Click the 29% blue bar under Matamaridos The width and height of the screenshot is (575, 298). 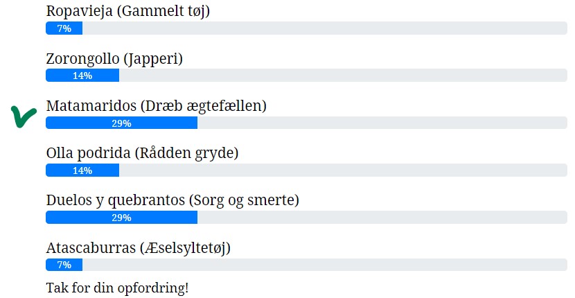coord(121,123)
